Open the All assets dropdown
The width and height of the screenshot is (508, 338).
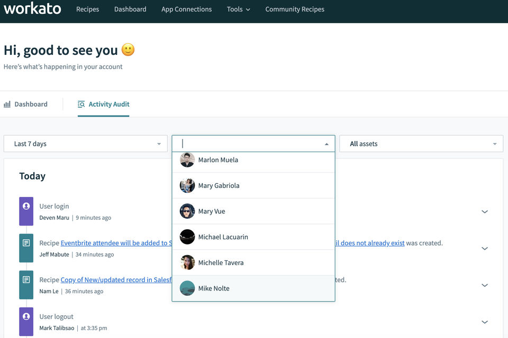pyautogui.click(x=421, y=144)
